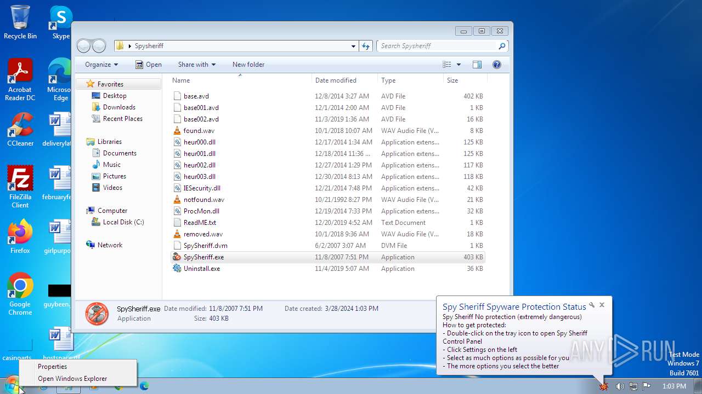The height and width of the screenshot is (394, 702).
Task: Click the Forward navigation arrow
Action: tap(99, 46)
